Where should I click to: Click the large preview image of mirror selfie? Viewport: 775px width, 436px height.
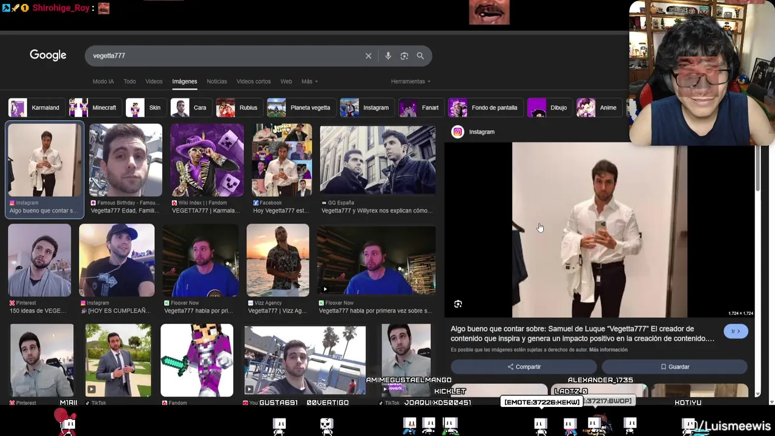(599, 230)
